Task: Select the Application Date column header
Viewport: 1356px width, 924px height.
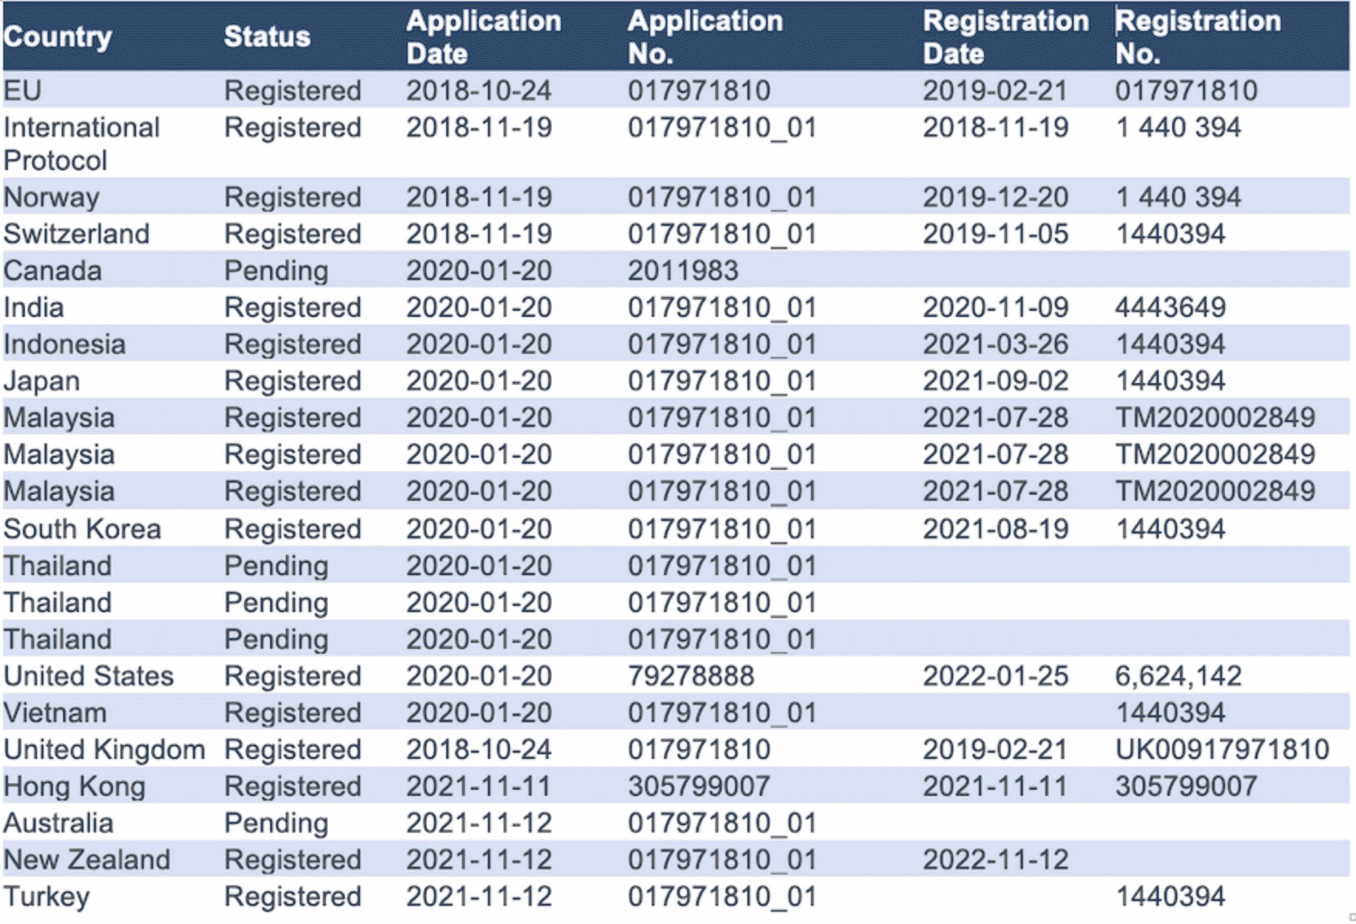Action: click(484, 37)
